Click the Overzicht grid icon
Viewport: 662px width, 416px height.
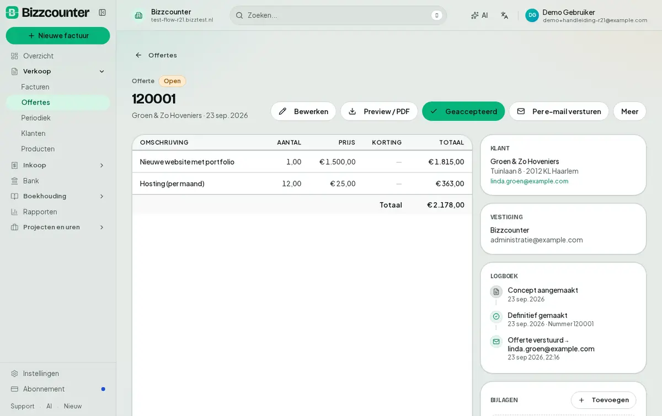click(14, 56)
